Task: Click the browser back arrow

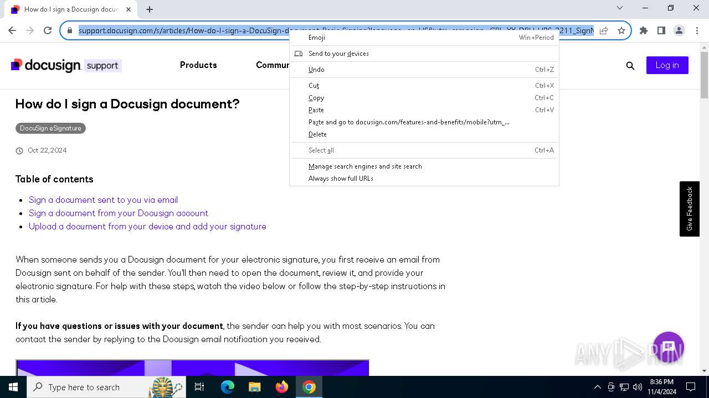Action: point(12,30)
